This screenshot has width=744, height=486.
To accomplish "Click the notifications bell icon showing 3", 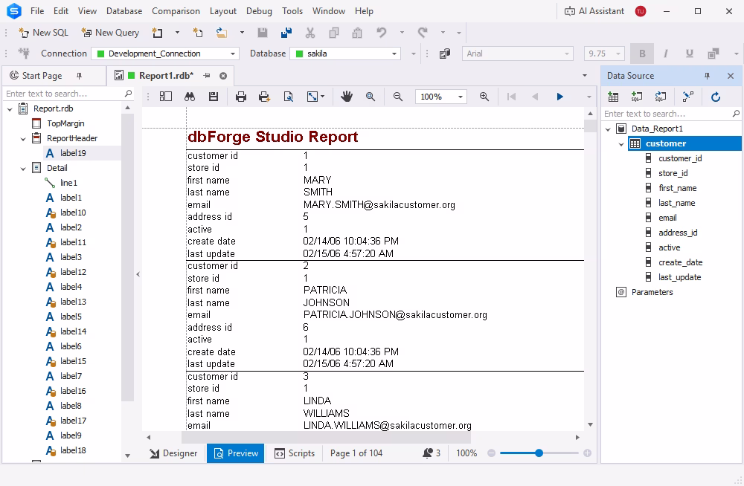I will click(428, 453).
